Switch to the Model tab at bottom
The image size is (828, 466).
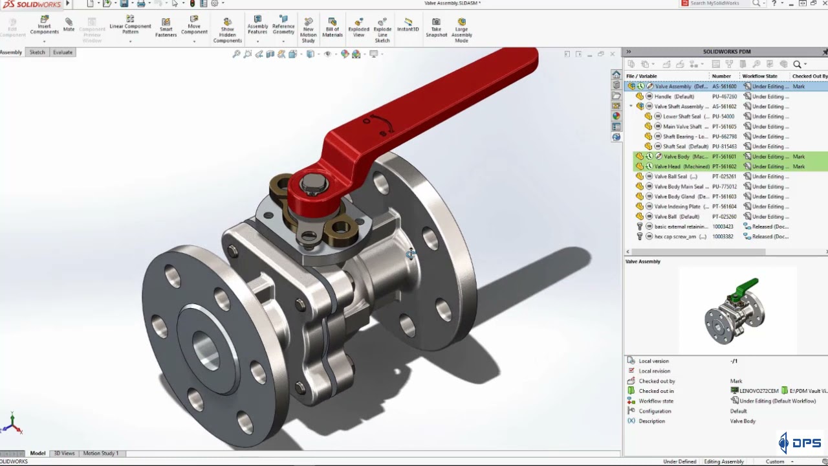coord(38,453)
